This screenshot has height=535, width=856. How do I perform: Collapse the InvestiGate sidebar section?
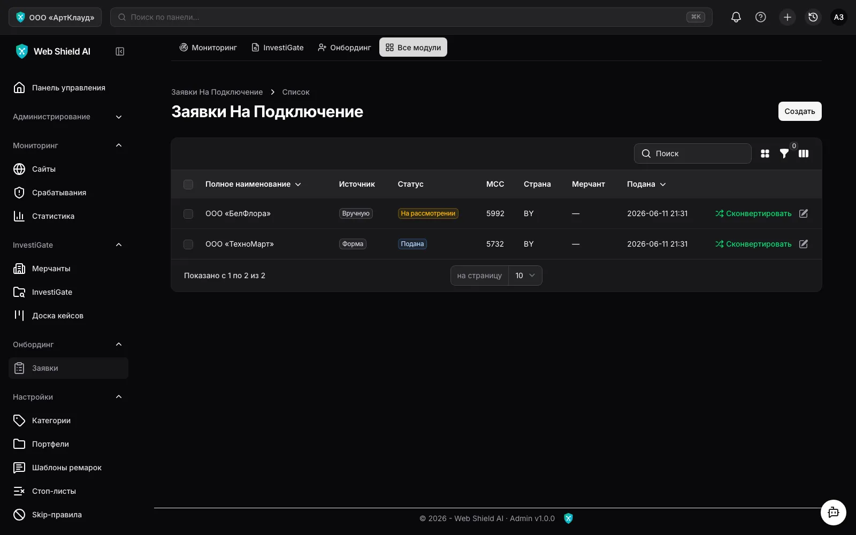(68, 245)
